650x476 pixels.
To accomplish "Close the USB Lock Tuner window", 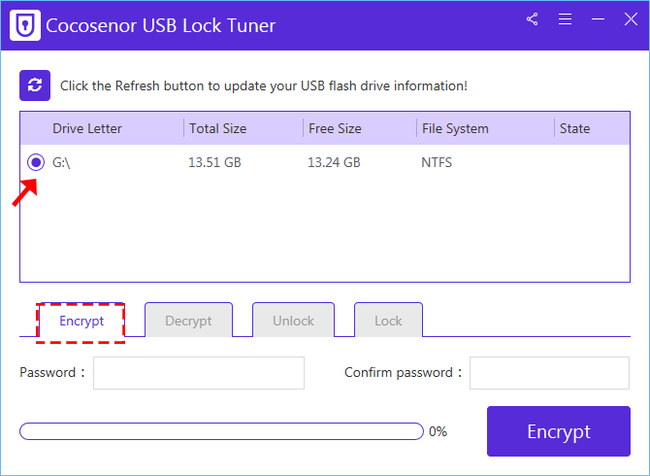I will tap(631, 19).
